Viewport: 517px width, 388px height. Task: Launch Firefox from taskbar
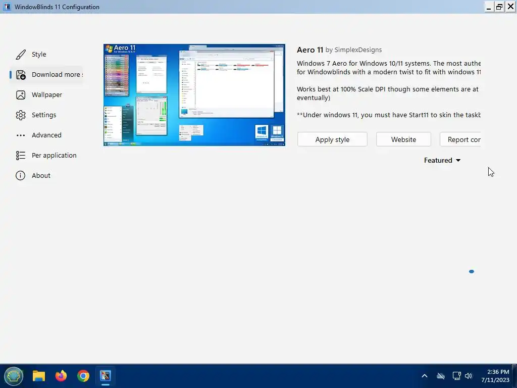pyautogui.click(x=61, y=376)
